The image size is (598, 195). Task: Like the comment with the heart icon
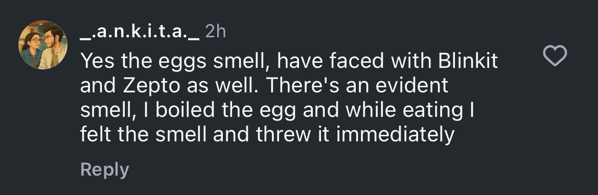[555, 56]
